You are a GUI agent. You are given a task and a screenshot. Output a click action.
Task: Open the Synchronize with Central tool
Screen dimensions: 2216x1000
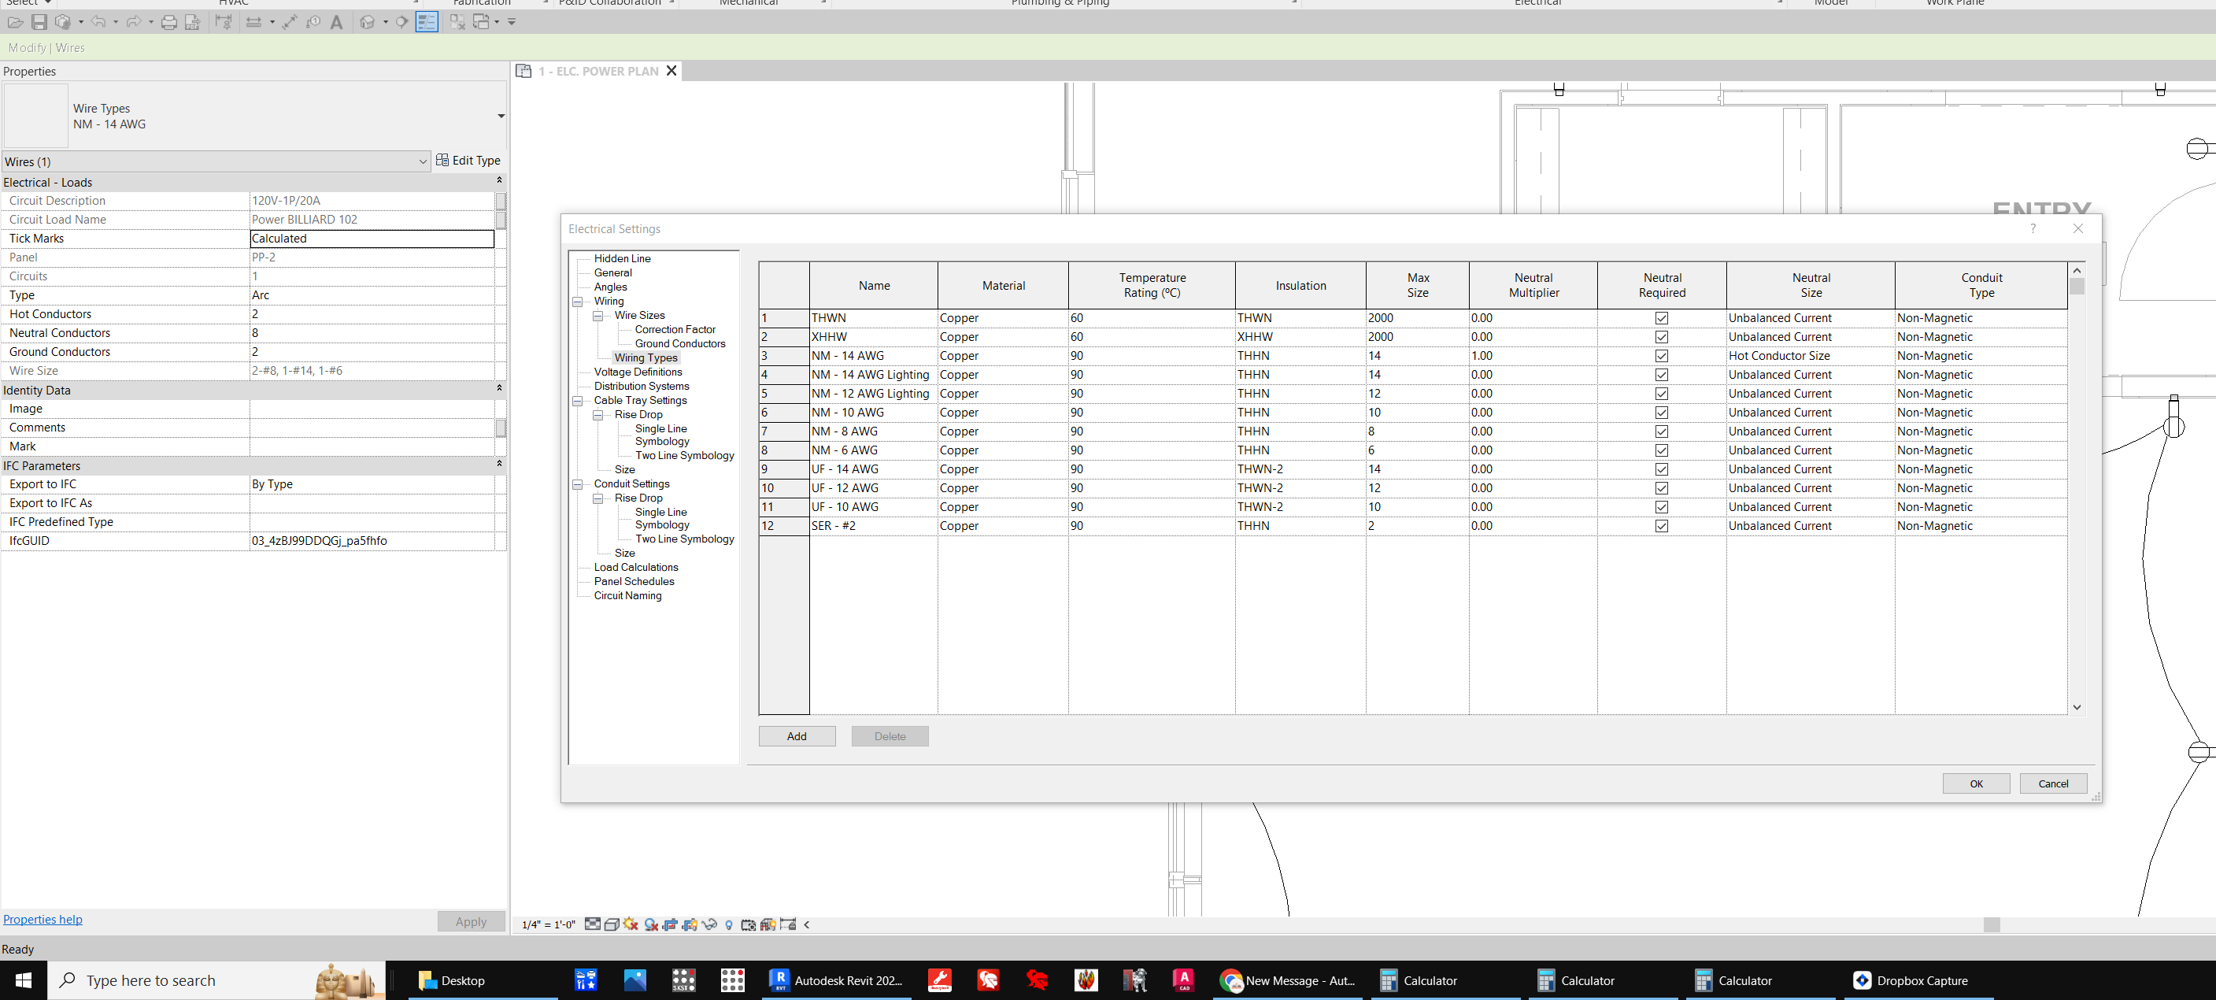pyautogui.click(x=65, y=21)
